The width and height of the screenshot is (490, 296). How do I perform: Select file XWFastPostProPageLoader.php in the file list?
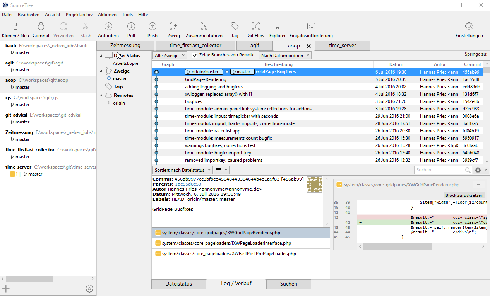pos(240,254)
